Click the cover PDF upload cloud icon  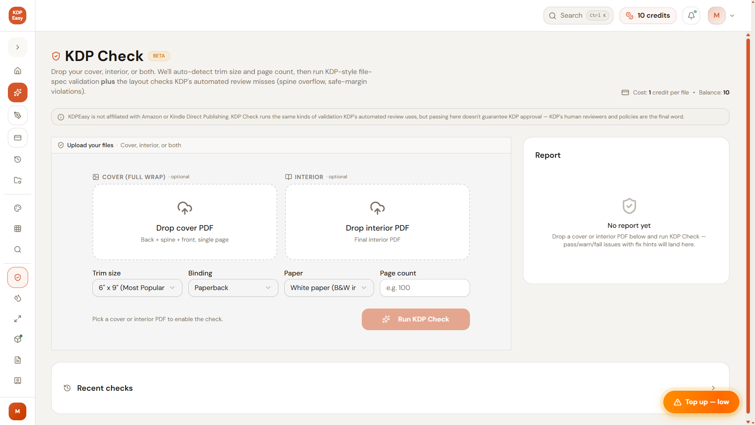tap(185, 208)
